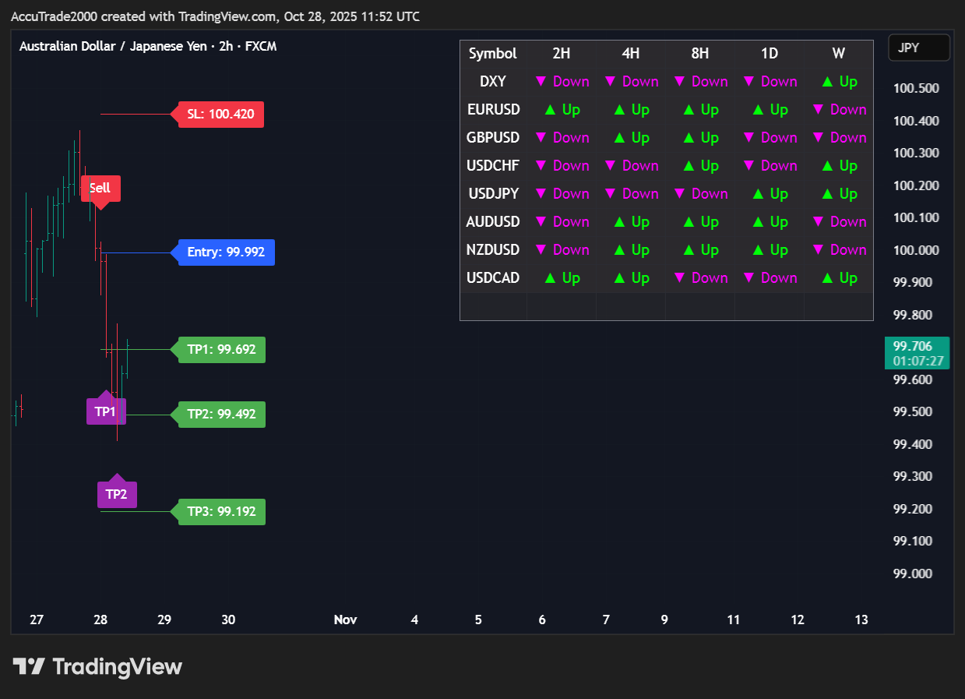Click the purple TP2 marker on chart
Image resolution: width=965 pixels, height=699 pixels.
[x=116, y=494]
